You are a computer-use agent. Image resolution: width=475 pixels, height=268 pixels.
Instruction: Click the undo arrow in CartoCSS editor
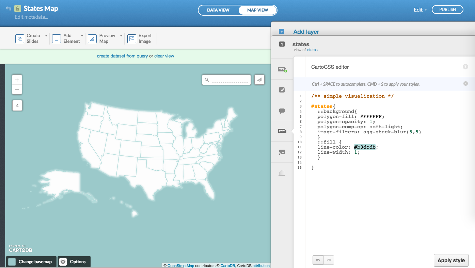click(x=318, y=260)
